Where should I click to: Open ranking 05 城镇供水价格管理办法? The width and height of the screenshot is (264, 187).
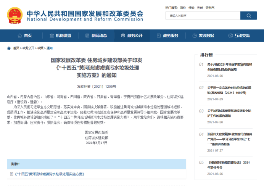[229, 165]
